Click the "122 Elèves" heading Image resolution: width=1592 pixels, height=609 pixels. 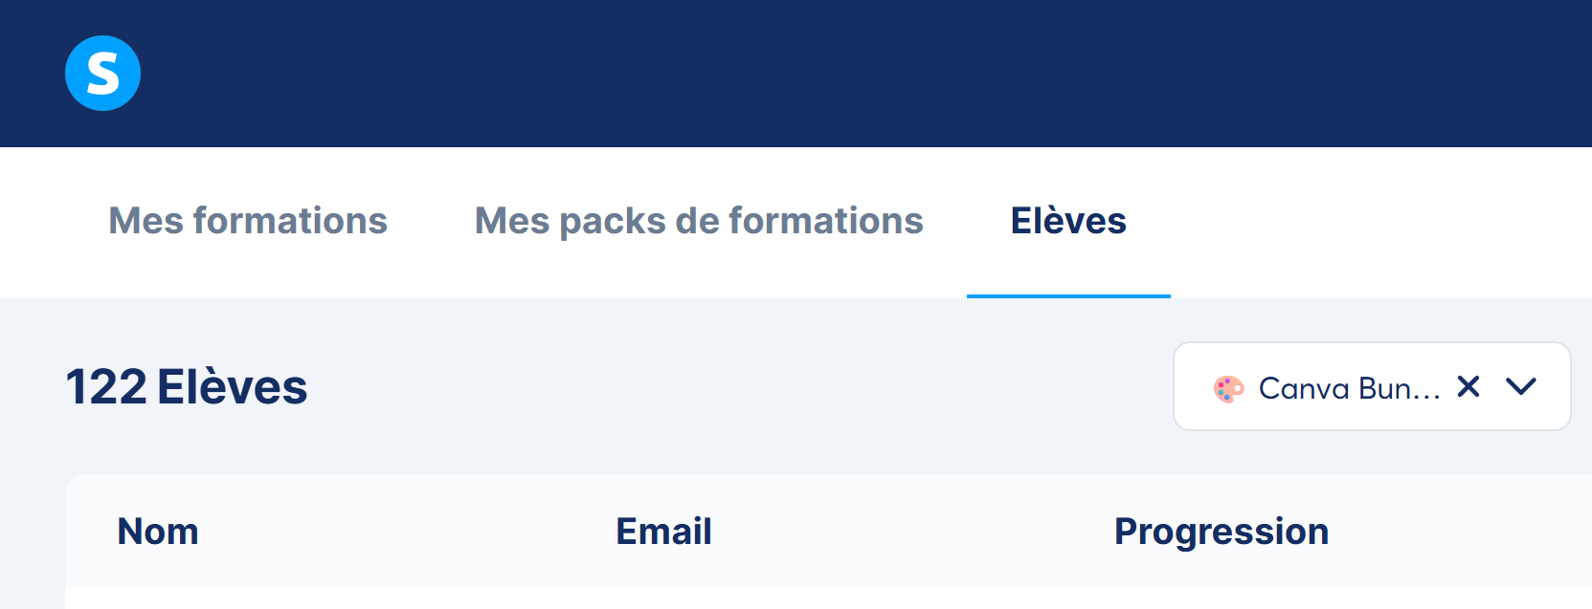point(187,387)
